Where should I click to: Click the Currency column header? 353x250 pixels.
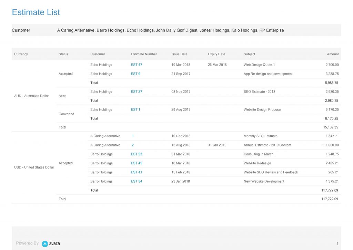(x=21, y=54)
